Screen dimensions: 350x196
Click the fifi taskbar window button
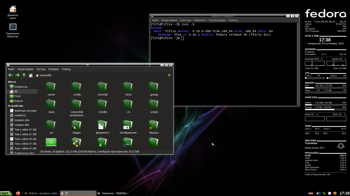click(78, 193)
